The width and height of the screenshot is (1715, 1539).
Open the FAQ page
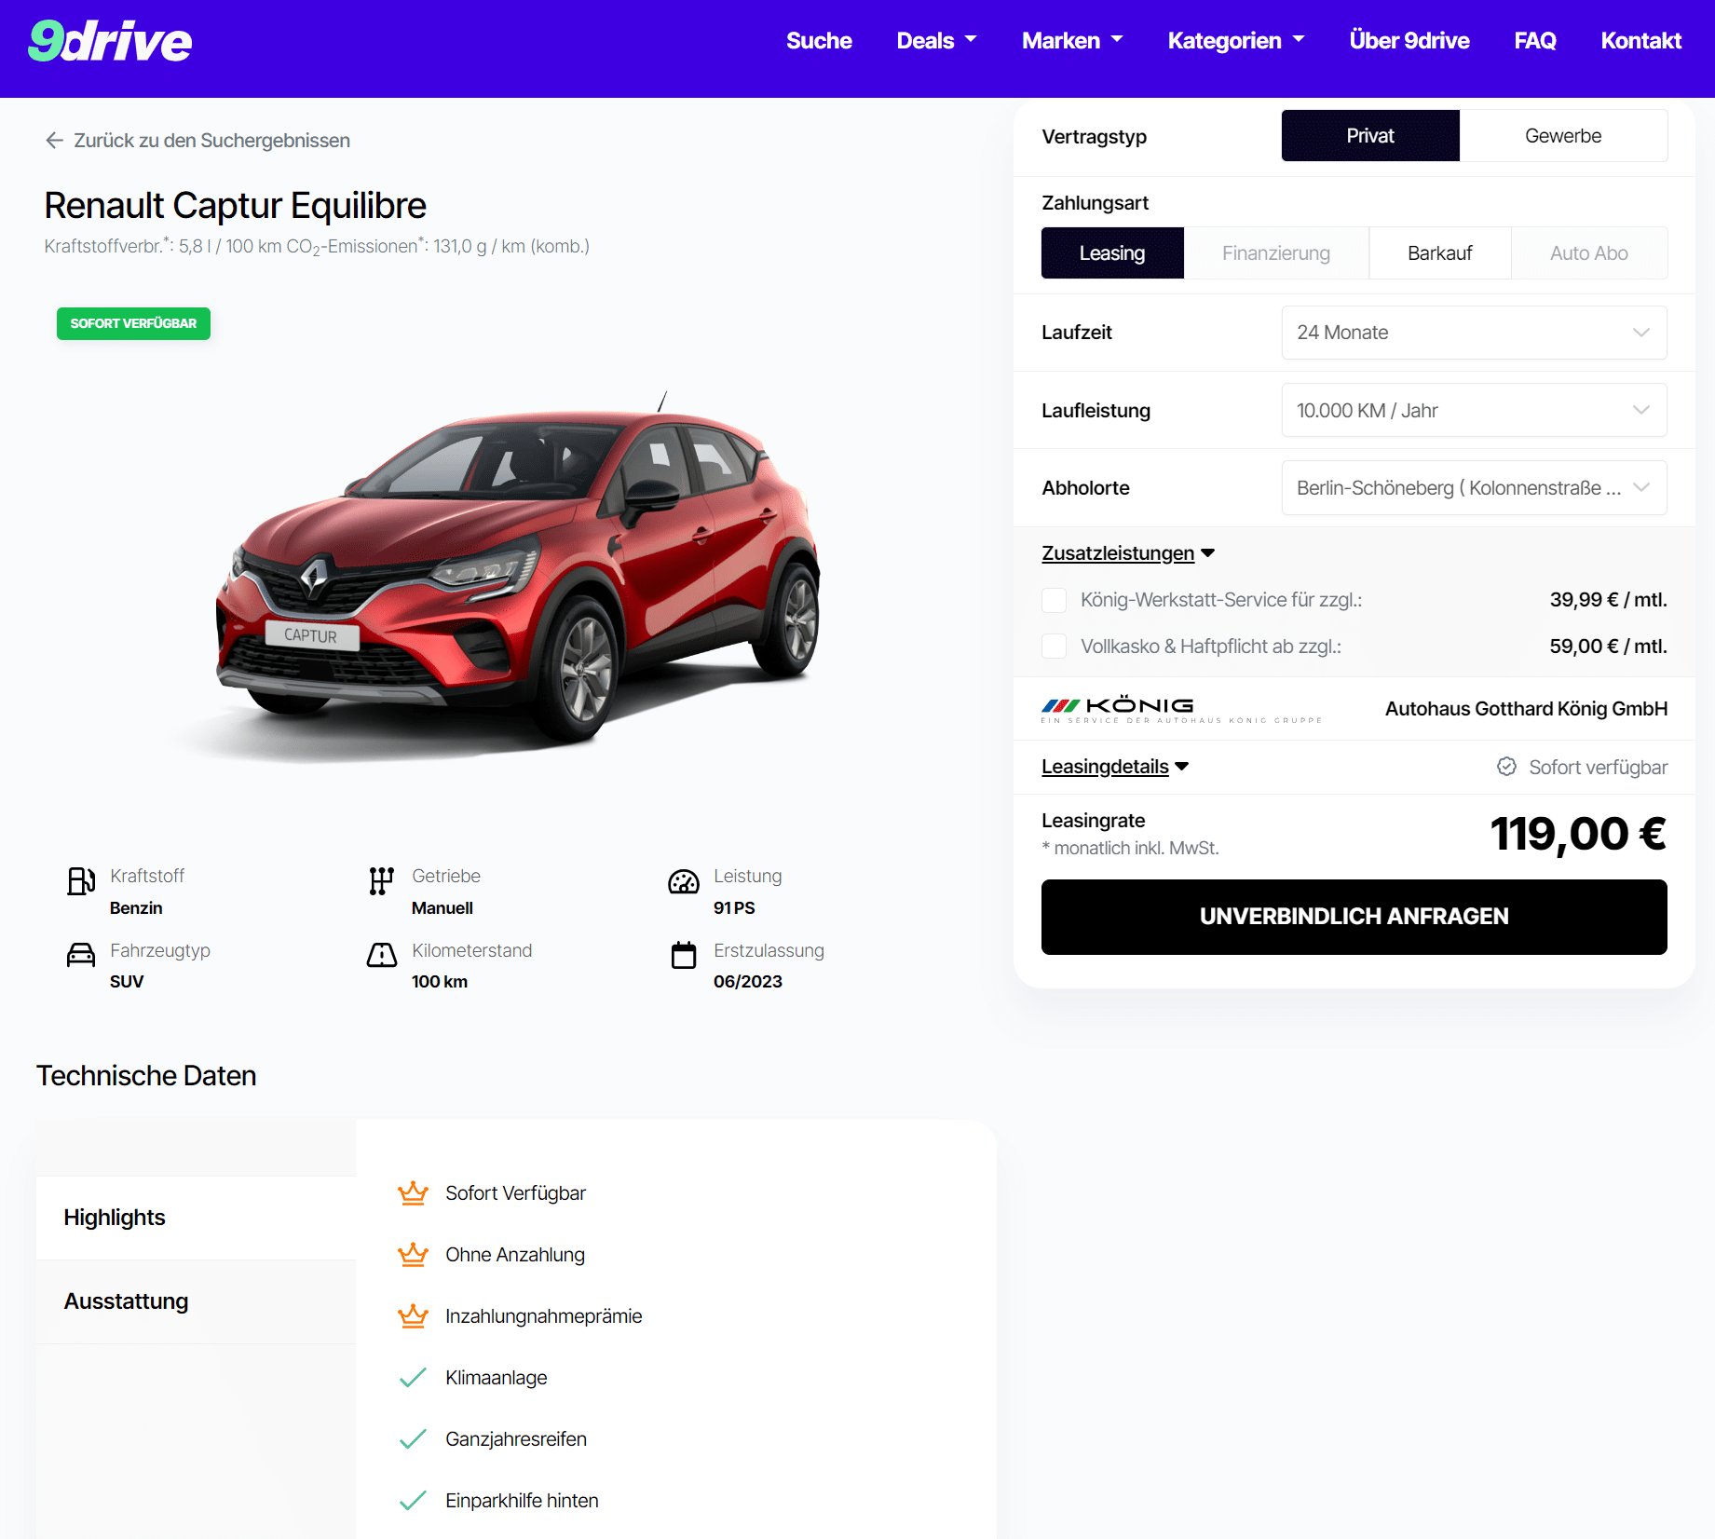coord(1535,41)
